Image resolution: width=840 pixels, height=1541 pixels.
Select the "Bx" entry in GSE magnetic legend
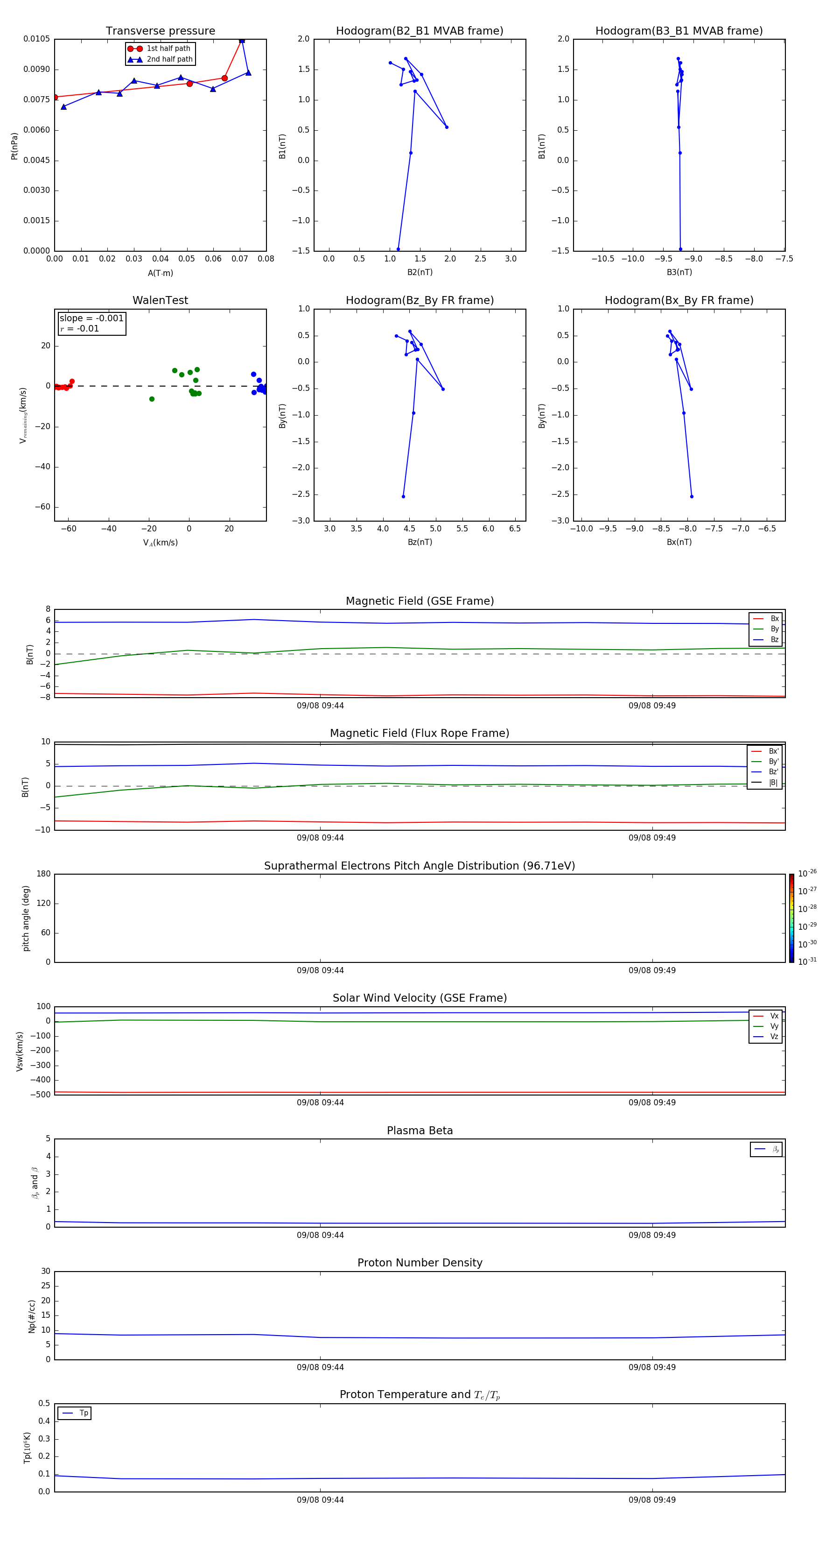coord(766,619)
